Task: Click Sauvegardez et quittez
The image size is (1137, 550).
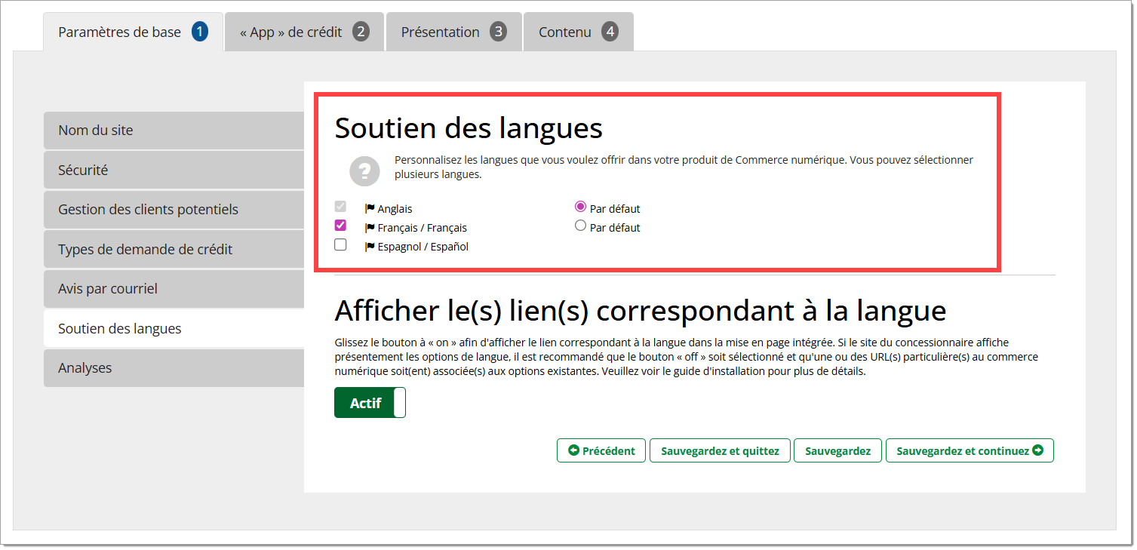Action: pyautogui.click(x=720, y=450)
